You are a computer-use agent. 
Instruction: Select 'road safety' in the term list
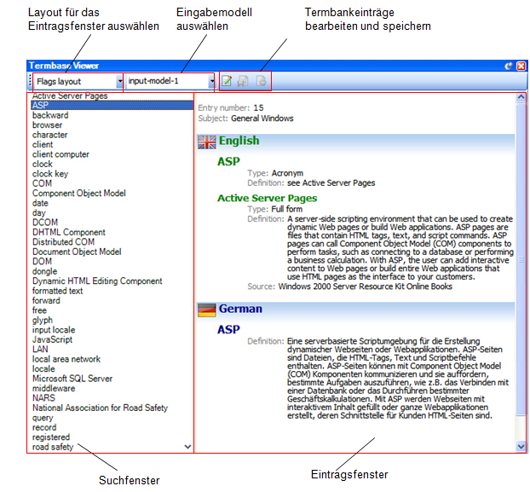coord(53,448)
